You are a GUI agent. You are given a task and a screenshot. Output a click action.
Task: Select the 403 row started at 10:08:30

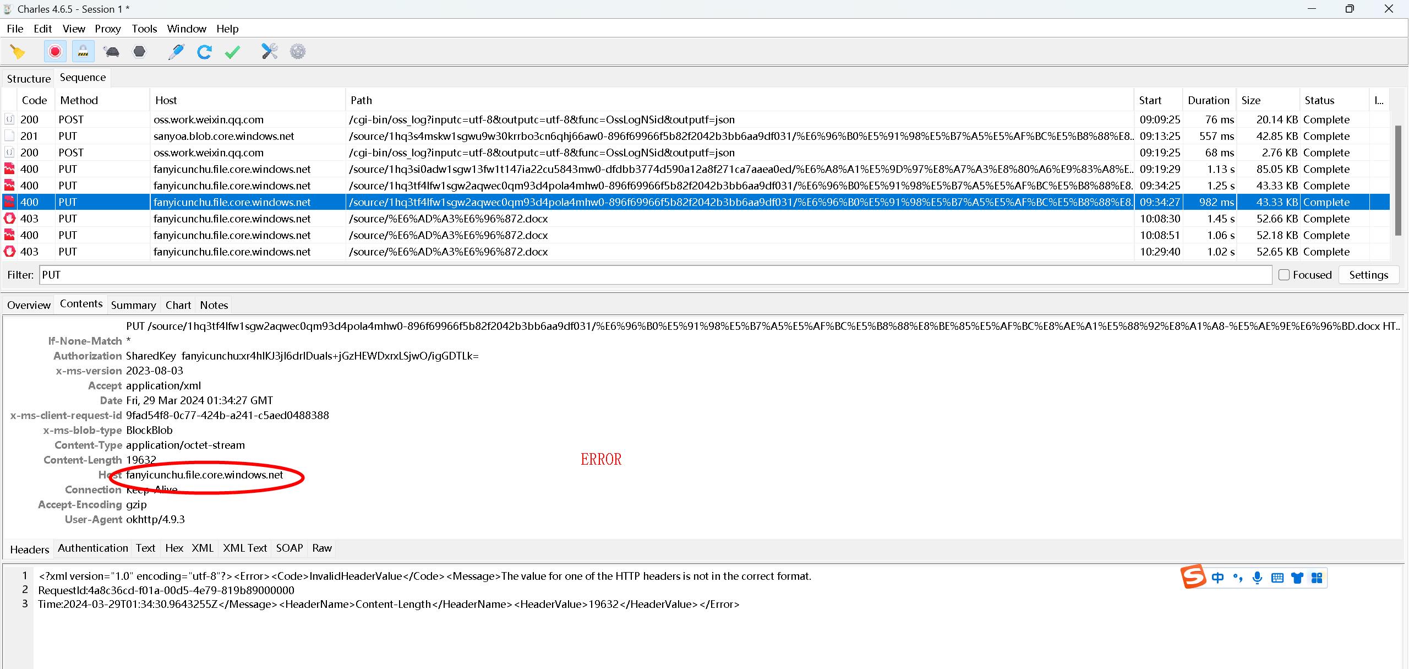pyautogui.click(x=696, y=219)
